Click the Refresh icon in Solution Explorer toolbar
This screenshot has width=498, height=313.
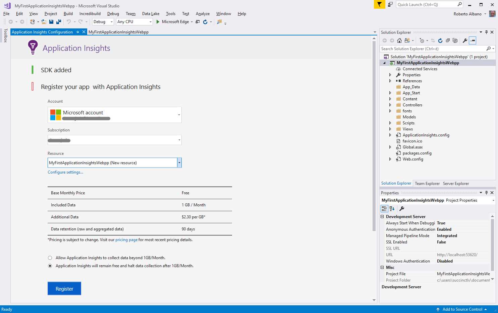pos(440,40)
